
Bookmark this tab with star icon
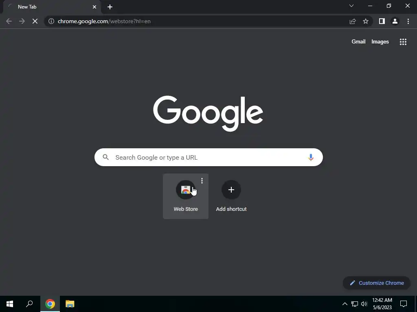pyautogui.click(x=366, y=21)
